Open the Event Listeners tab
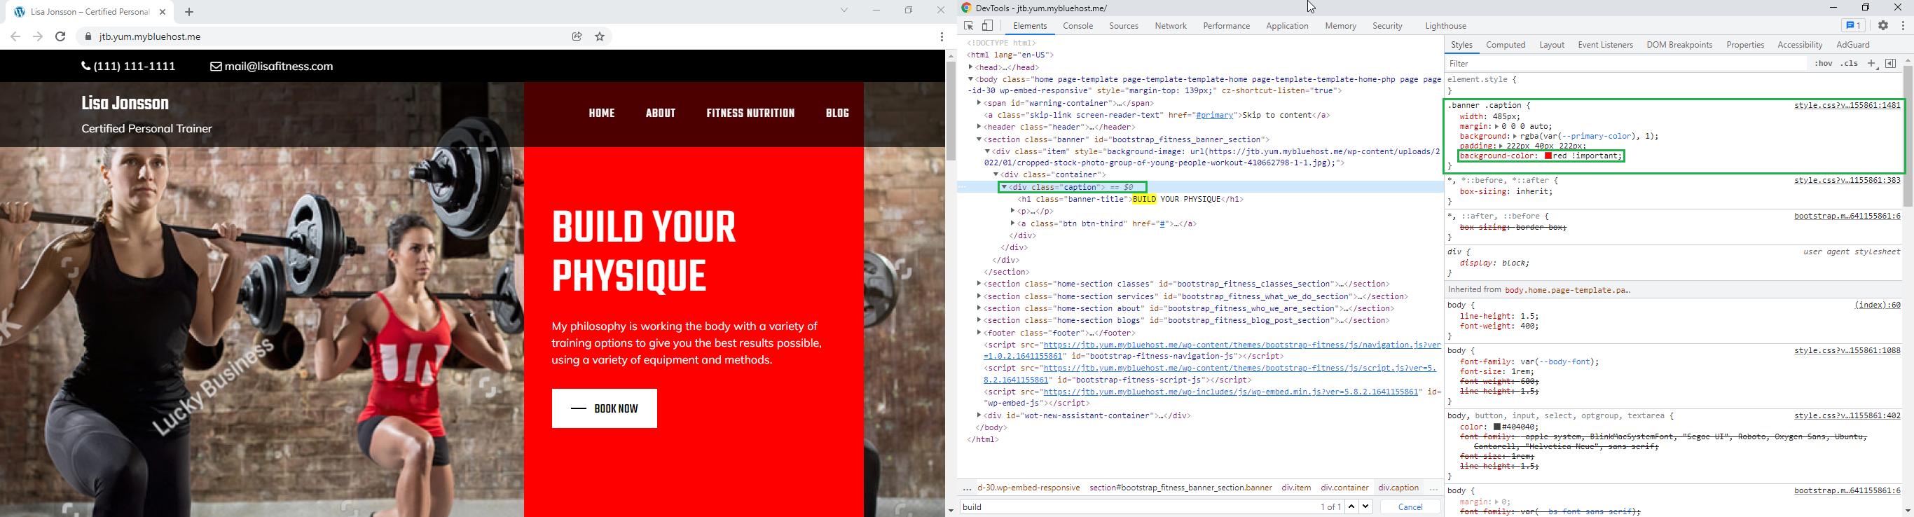 1606,46
